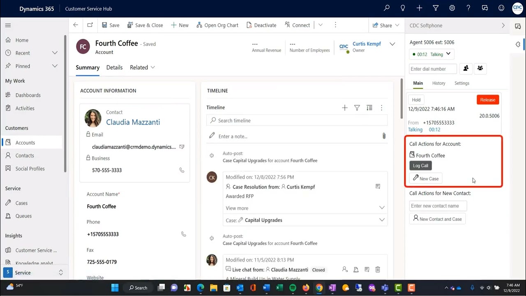
Task: Click Windows Start button
Action: (x=115, y=288)
